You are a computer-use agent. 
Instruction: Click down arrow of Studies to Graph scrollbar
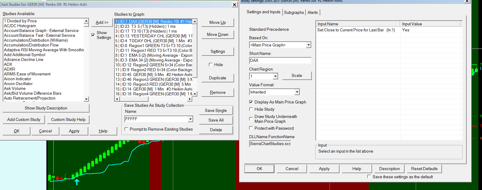click(195, 94)
